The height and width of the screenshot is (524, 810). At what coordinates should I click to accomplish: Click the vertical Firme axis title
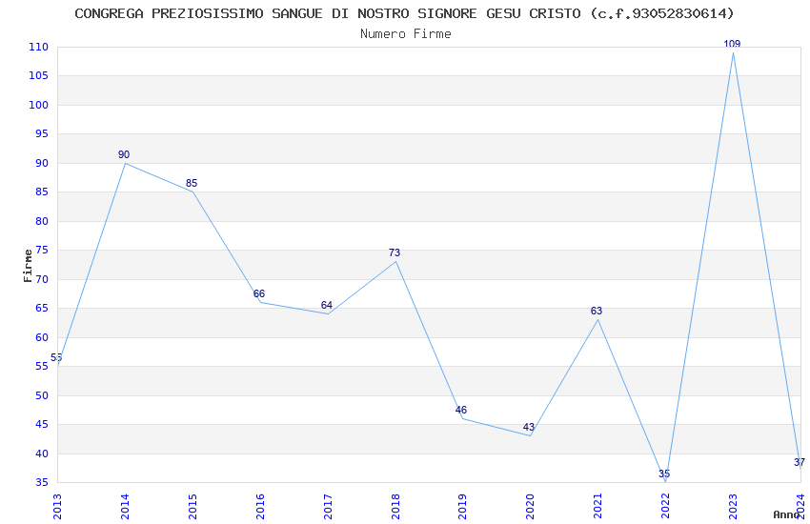click(28, 266)
